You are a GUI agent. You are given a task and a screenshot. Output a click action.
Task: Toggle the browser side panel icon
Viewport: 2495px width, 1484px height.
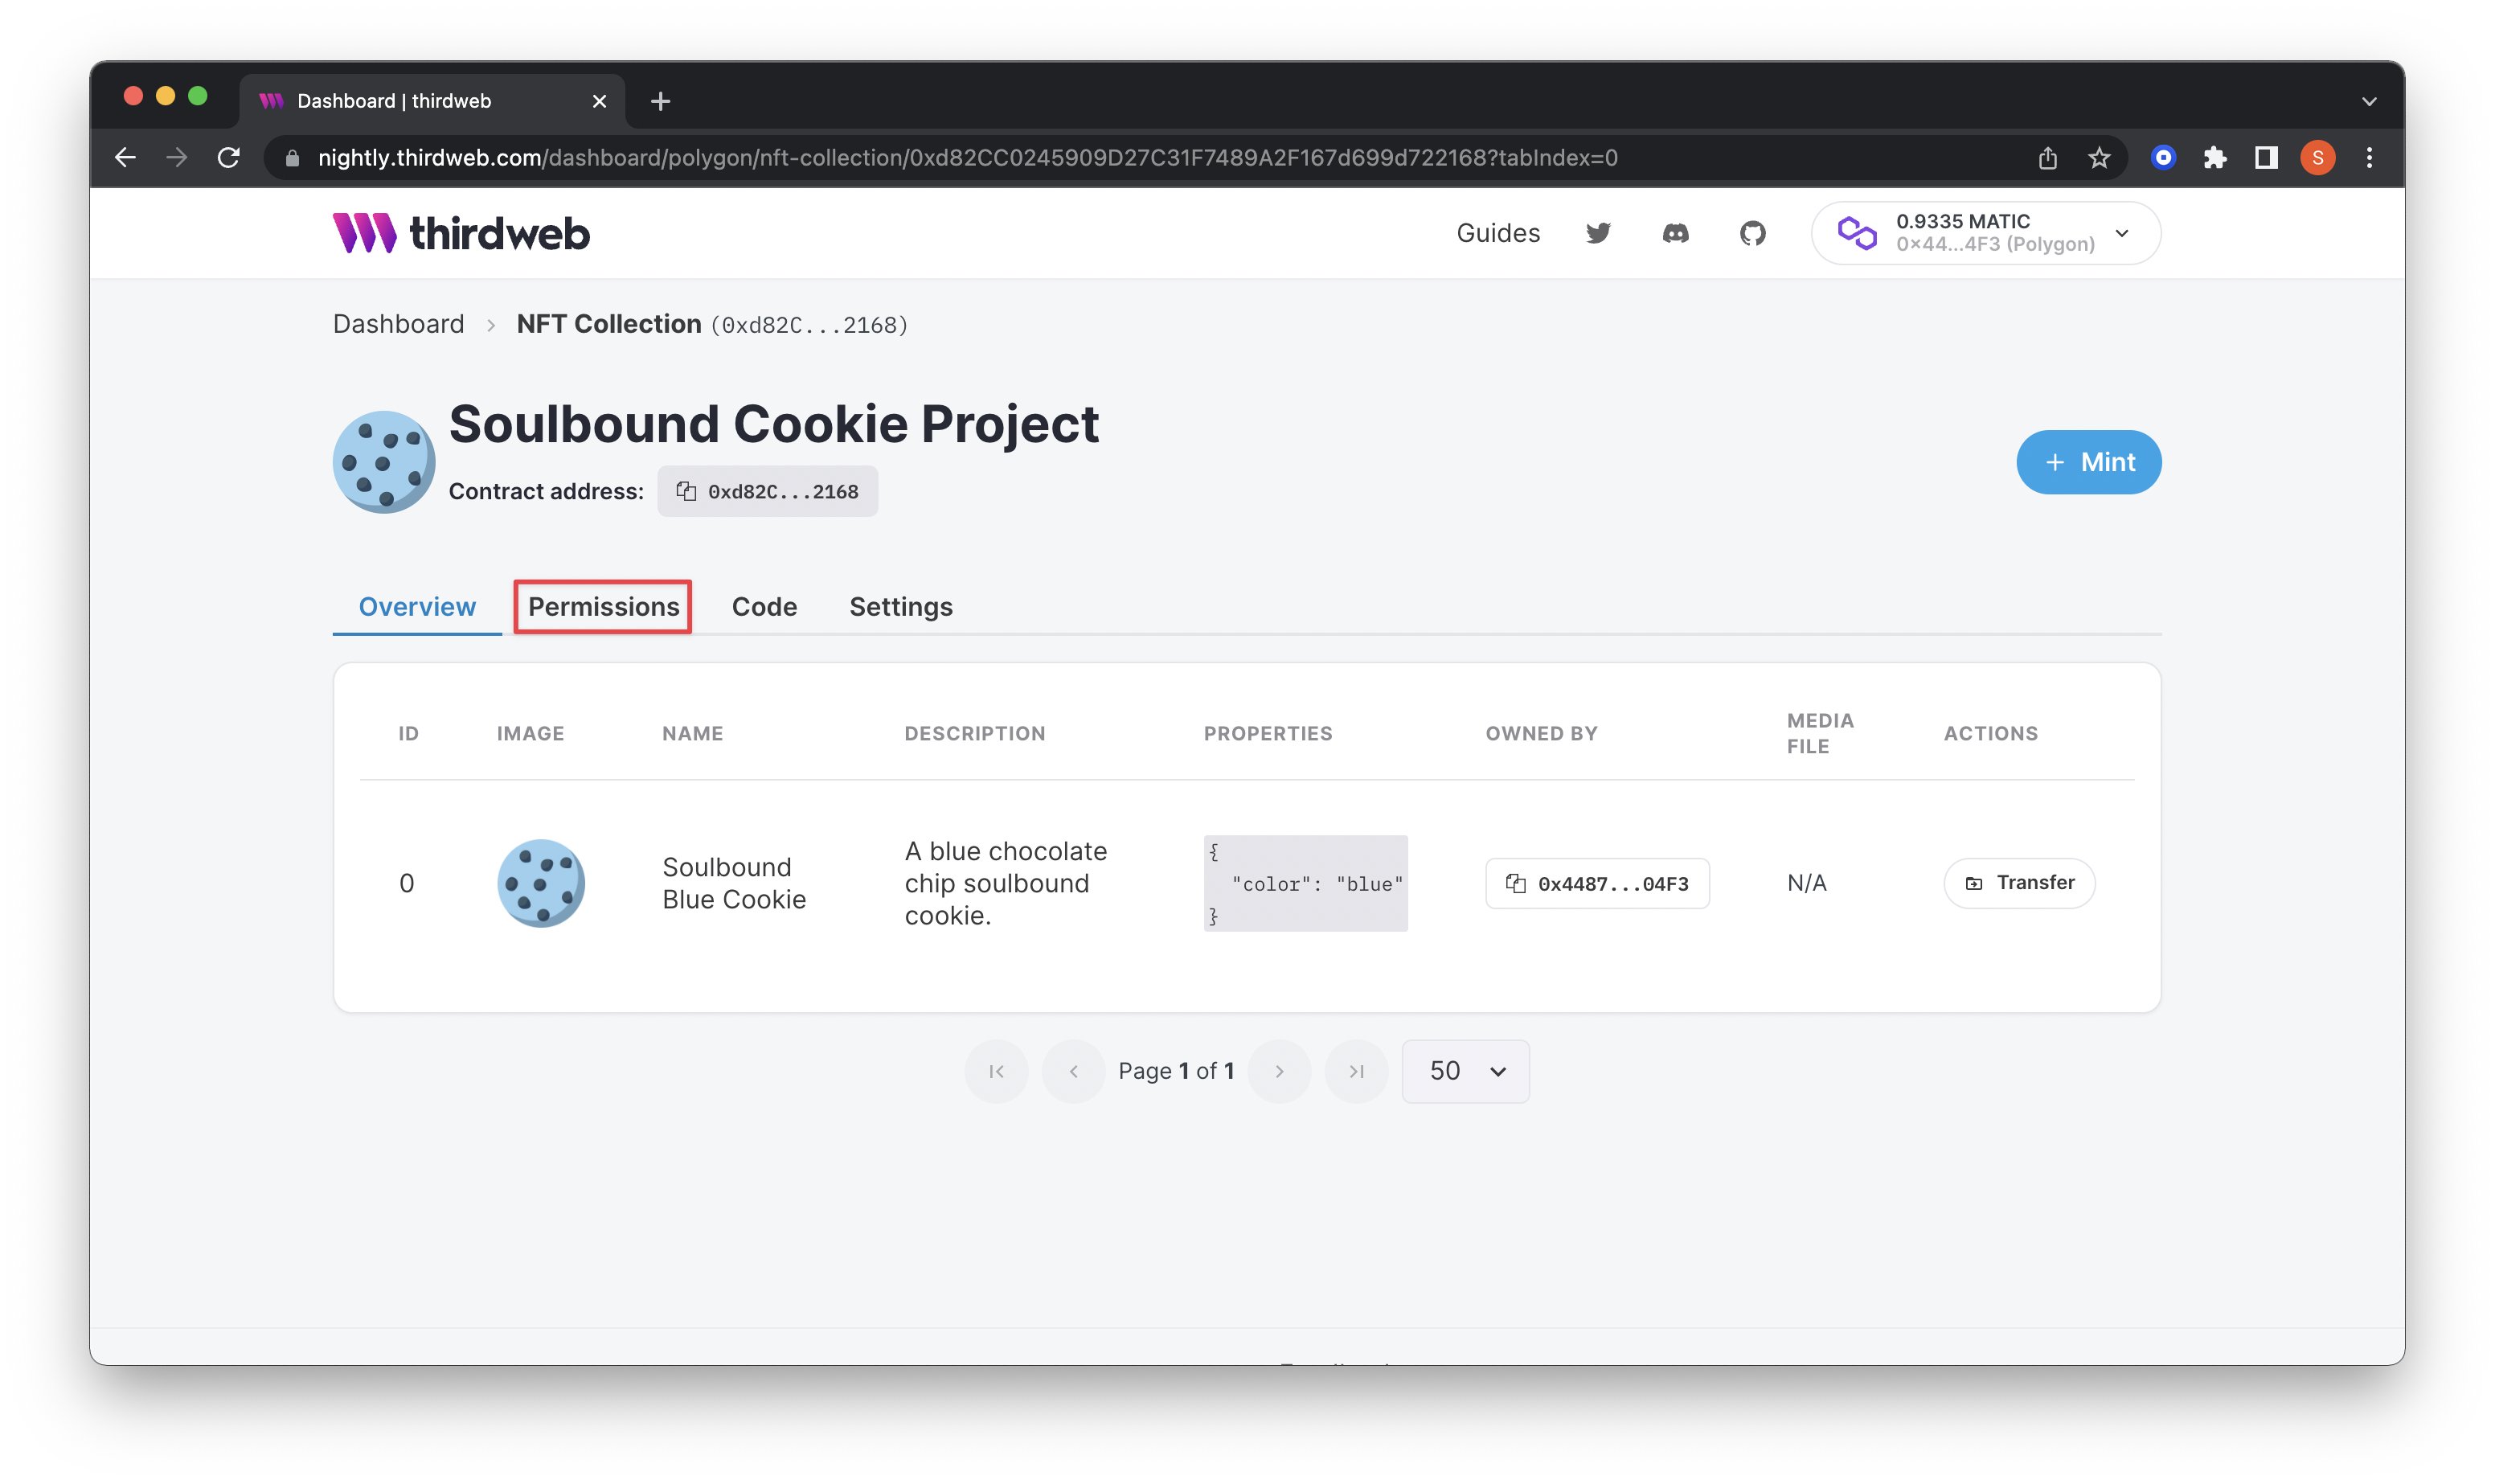[x=2265, y=157]
